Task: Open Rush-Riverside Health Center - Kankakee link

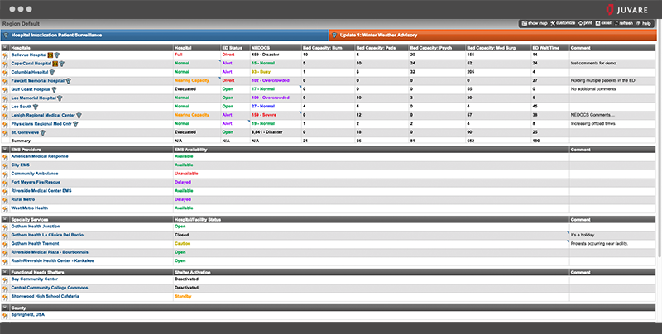Action: [x=52, y=260]
